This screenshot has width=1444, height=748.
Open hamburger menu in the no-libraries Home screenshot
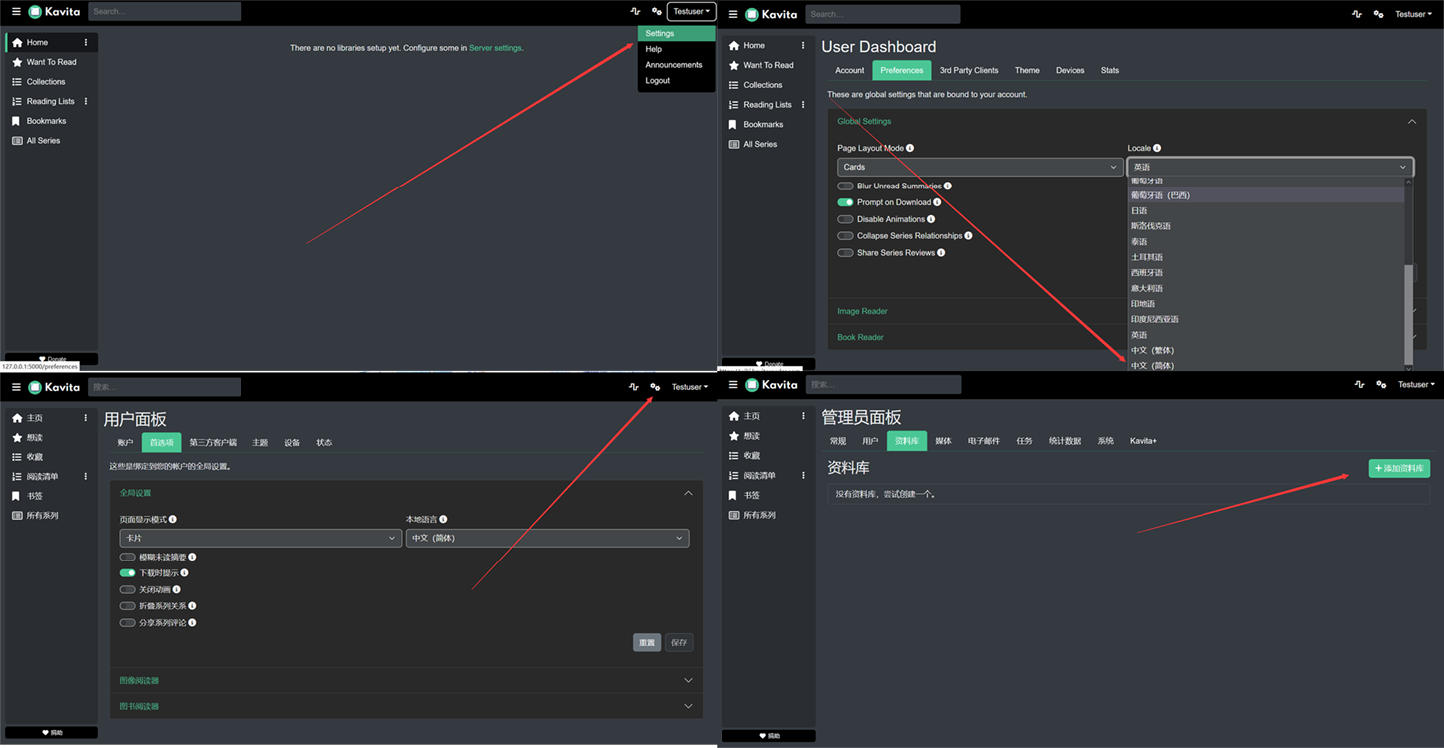[15, 12]
